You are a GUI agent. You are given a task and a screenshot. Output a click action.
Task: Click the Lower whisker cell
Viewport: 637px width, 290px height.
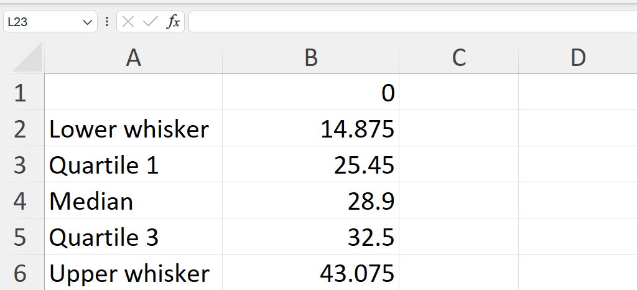click(133, 128)
